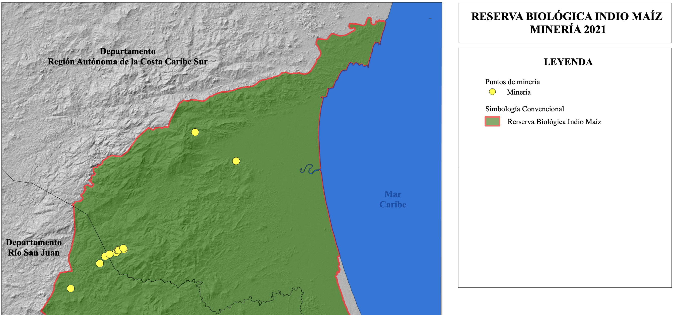Click the southwesternmost isolated mining point

coord(71,289)
